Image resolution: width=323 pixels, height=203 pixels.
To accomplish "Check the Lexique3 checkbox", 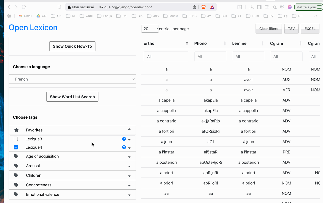I will [x=16, y=139].
